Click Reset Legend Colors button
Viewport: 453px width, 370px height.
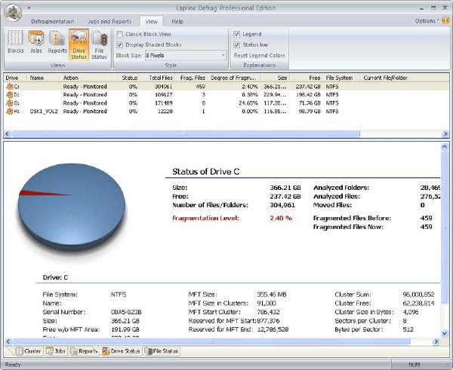coord(259,55)
